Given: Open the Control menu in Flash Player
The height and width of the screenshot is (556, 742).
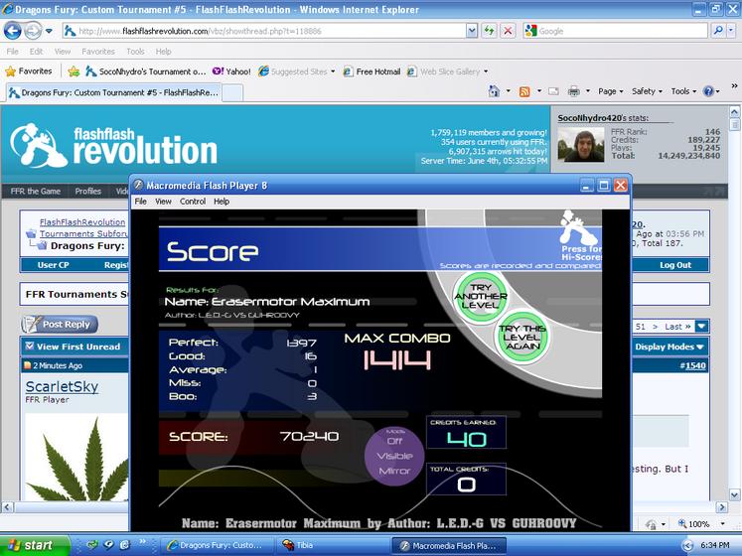Looking at the screenshot, I should coord(192,202).
